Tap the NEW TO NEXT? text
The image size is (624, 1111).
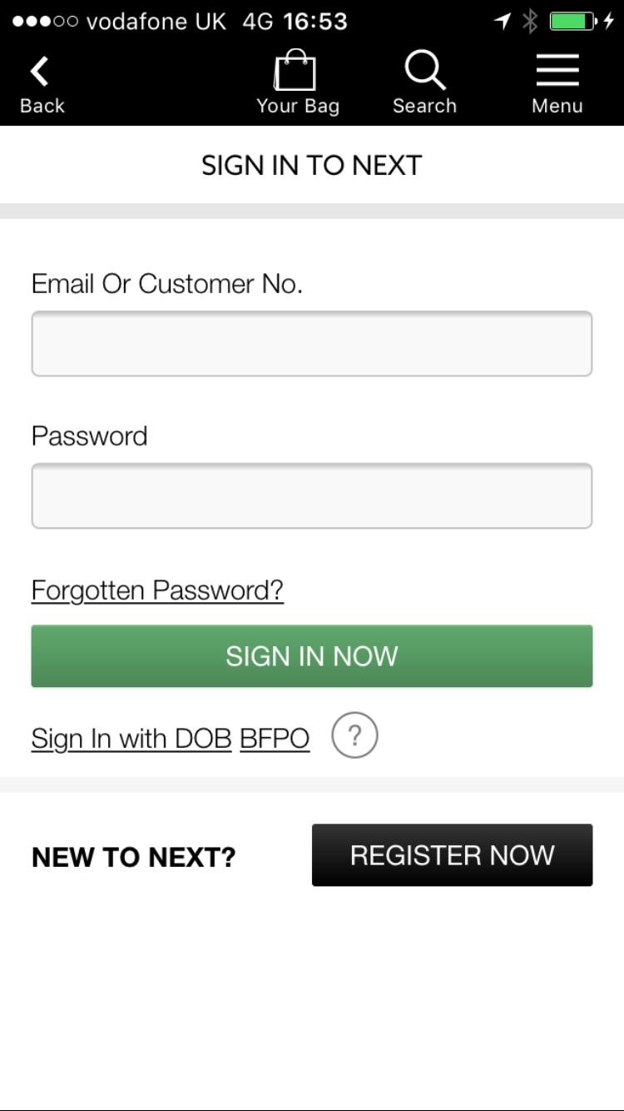click(x=134, y=857)
